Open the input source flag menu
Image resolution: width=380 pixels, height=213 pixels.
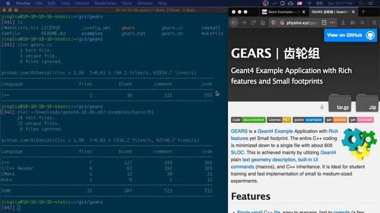pyautogui.click(x=299, y=3)
